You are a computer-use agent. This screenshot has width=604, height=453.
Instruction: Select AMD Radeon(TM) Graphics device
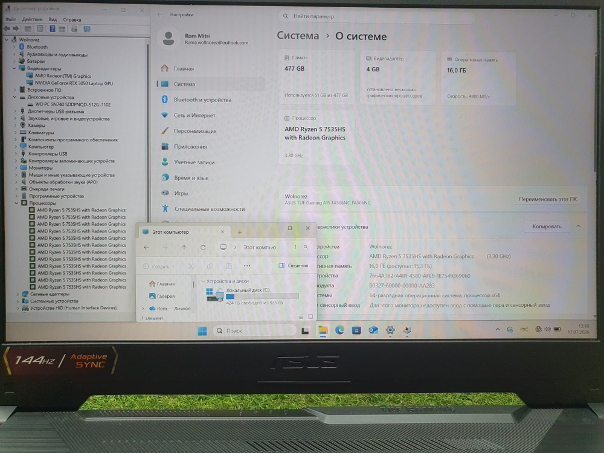[63, 76]
